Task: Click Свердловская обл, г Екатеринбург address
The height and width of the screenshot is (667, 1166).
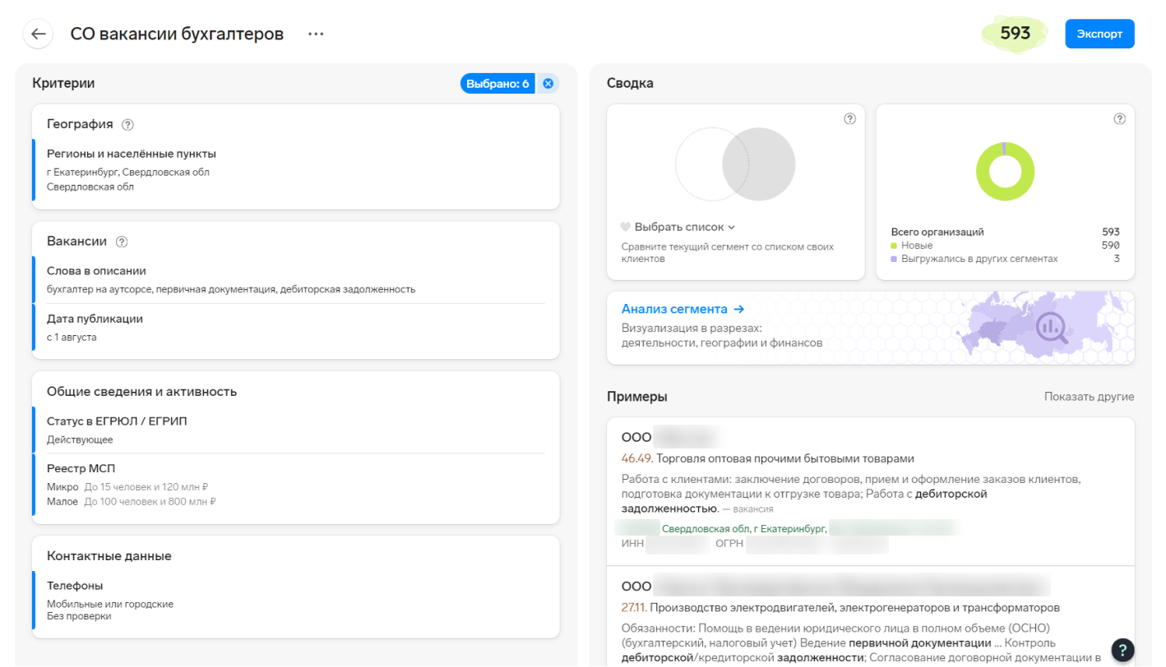Action: 743,529
